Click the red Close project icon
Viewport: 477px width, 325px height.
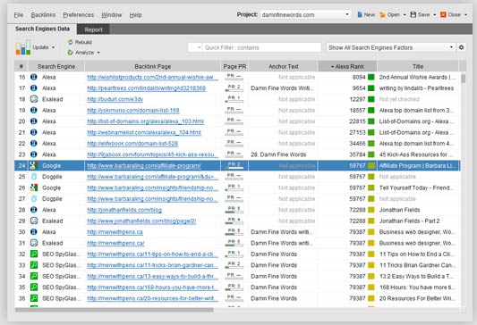tap(443, 14)
